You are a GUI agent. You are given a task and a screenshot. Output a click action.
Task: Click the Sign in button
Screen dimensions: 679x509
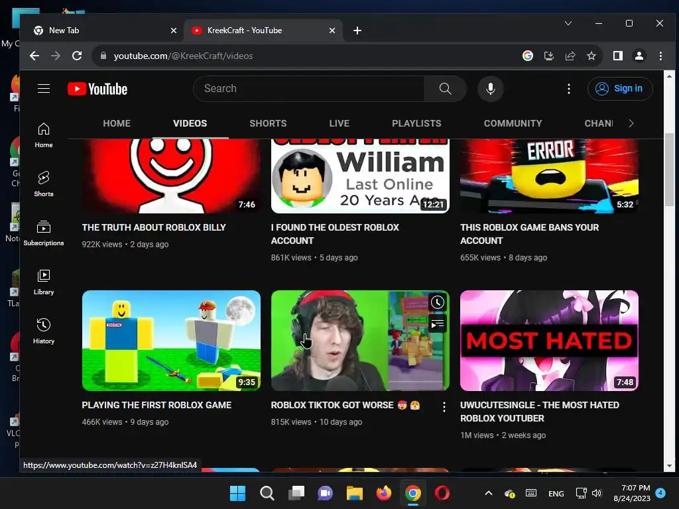click(620, 89)
